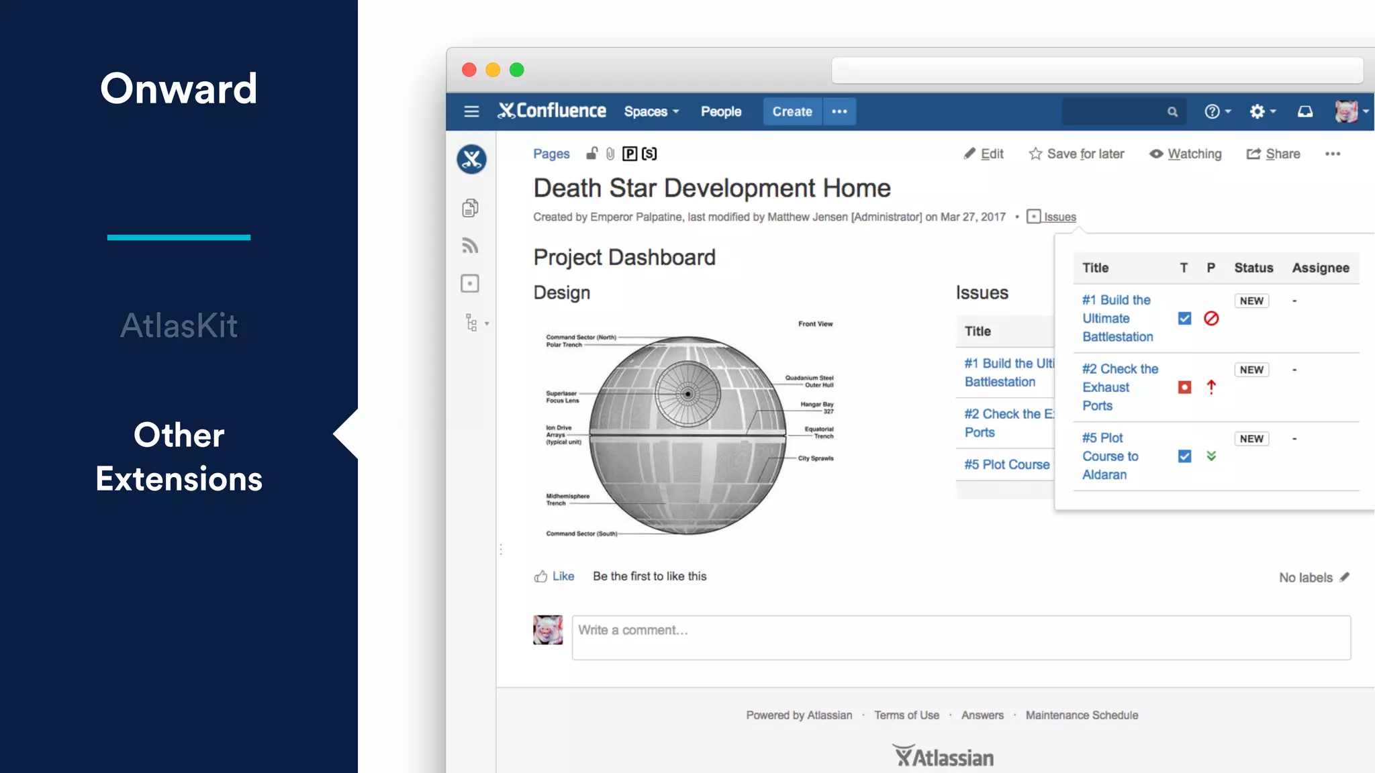Open the Terms of Use footer link
Image resolution: width=1375 pixels, height=773 pixels.
point(906,715)
